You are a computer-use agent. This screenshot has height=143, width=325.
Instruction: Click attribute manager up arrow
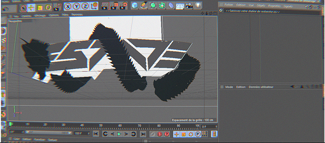(302, 87)
